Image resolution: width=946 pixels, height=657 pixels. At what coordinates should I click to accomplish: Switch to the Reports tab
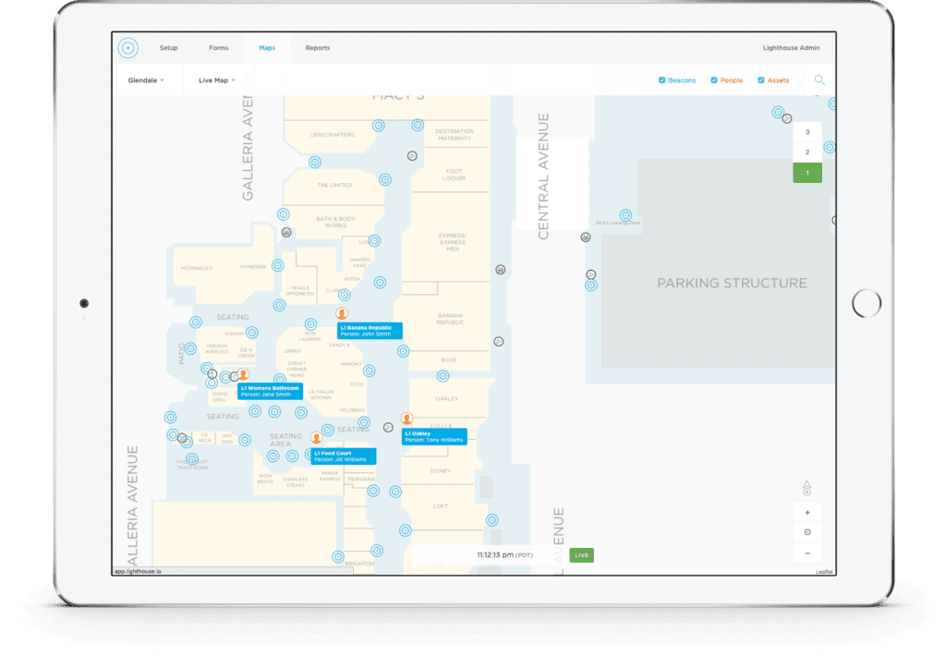317,47
